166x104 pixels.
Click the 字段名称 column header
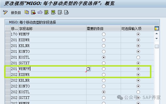point(52,29)
